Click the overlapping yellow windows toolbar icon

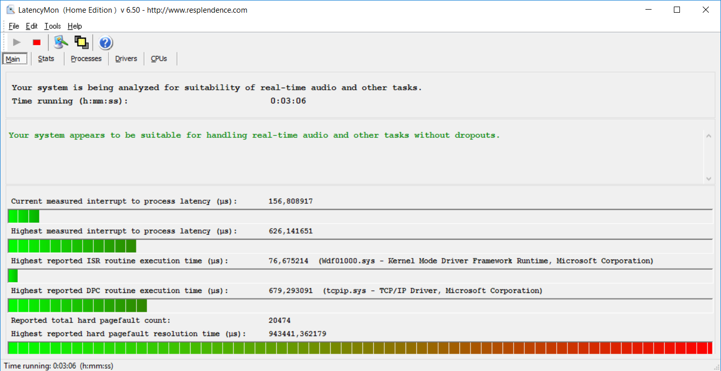click(x=82, y=43)
